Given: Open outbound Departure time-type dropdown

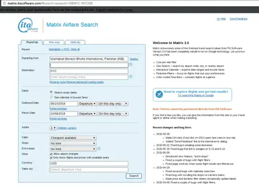Looking at the screenshot, I should click(x=87, y=104).
